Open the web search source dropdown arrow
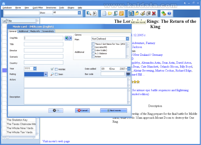 pos(71,38)
